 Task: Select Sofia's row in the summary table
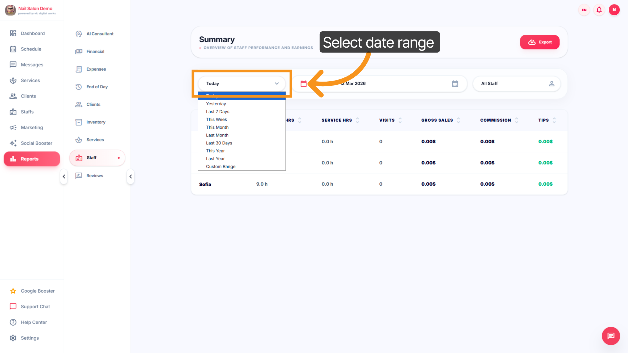coord(205,184)
